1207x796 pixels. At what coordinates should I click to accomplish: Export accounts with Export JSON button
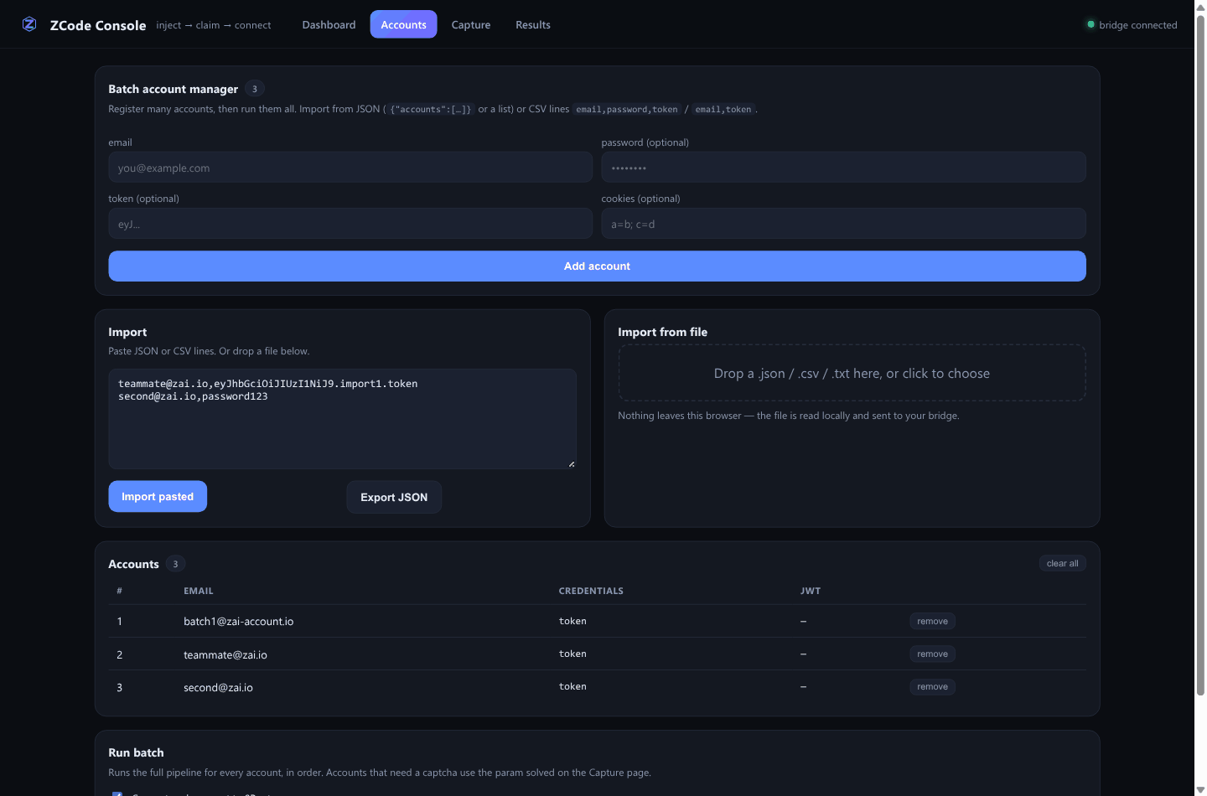click(x=394, y=497)
